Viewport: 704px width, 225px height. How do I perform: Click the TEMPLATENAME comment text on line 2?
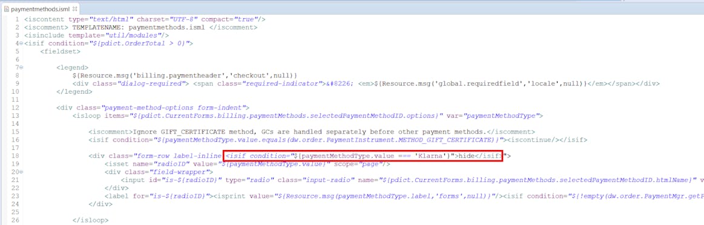pyautogui.click(x=138, y=27)
